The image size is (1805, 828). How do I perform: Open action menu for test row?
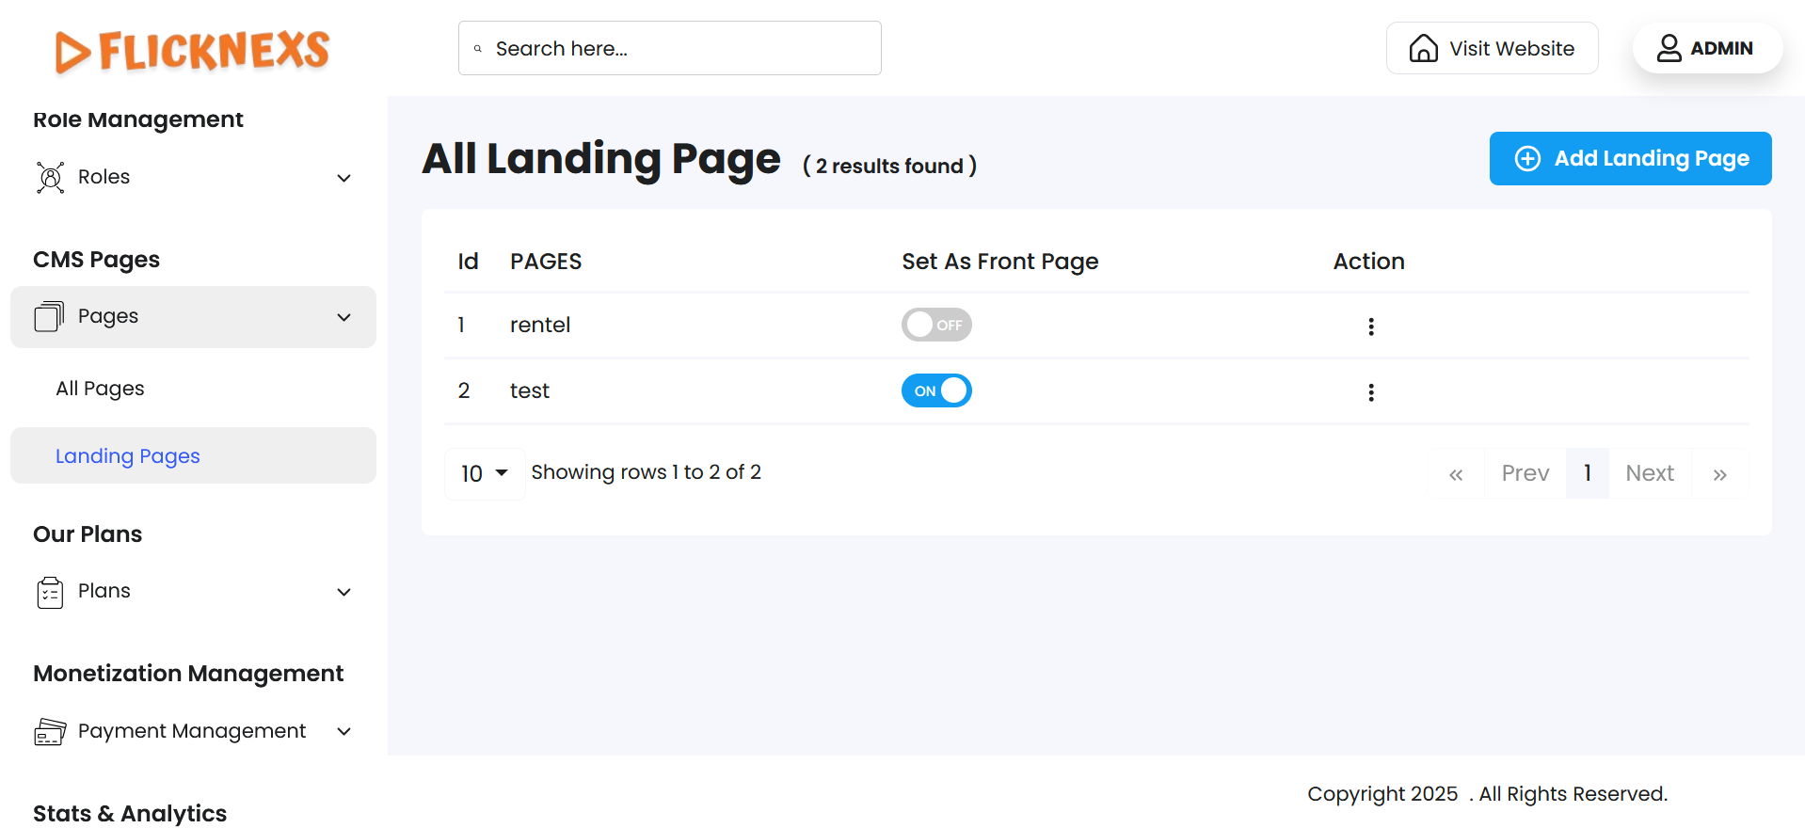point(1370,392)
